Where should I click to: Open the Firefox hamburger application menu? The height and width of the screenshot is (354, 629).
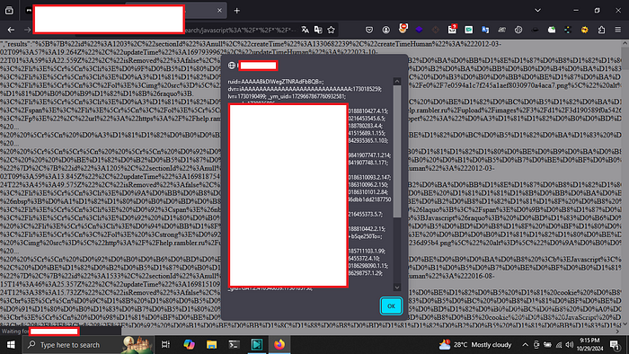pyautogui.click(x=618, y=30)
